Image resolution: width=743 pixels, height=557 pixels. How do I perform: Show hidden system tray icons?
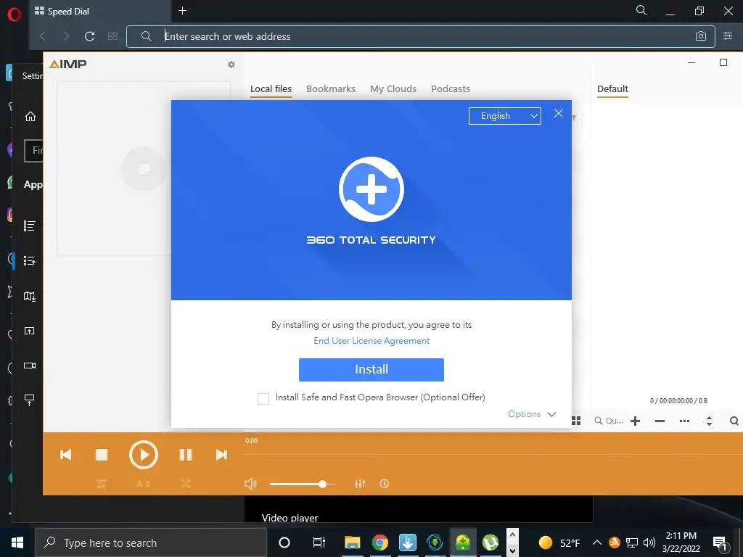point(597,542)
